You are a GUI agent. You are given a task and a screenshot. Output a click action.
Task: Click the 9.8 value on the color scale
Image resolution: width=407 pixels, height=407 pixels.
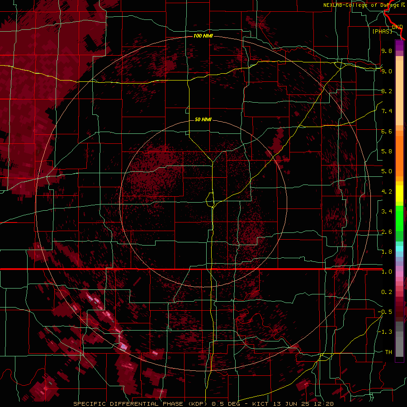(x=387, y=51)
